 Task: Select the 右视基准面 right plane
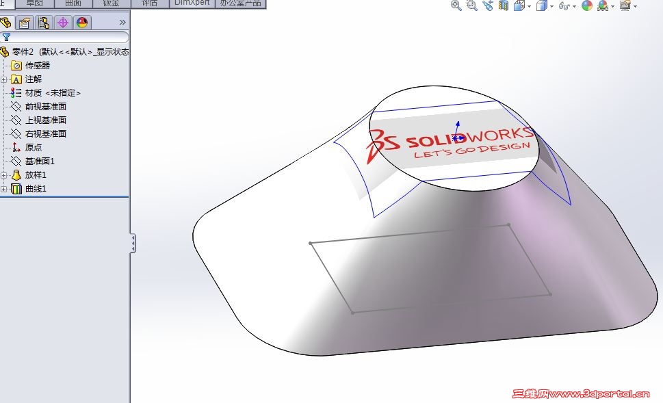(x=39, y=133)
